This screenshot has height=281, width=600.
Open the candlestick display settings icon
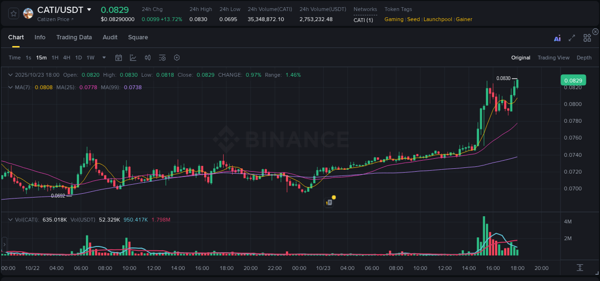147,58
